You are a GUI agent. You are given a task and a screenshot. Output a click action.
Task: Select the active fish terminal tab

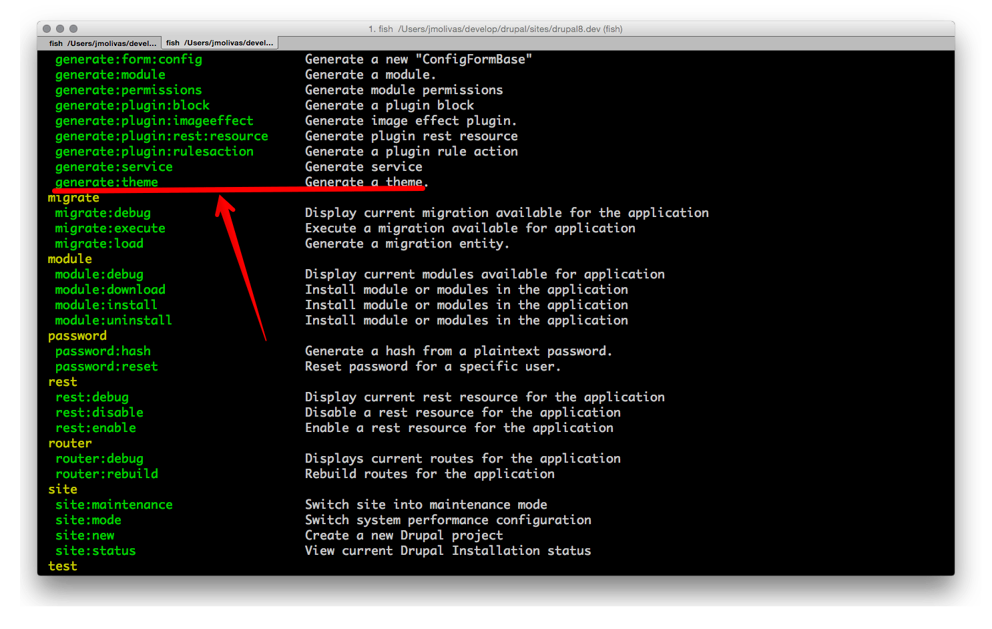tap(220, 43)
